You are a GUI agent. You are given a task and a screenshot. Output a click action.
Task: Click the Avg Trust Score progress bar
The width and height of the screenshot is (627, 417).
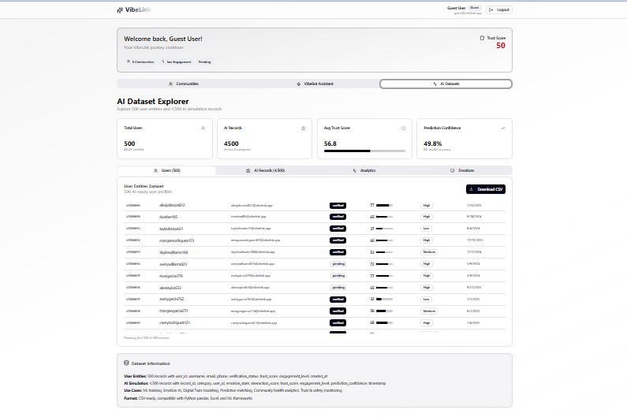coord(364,151)
